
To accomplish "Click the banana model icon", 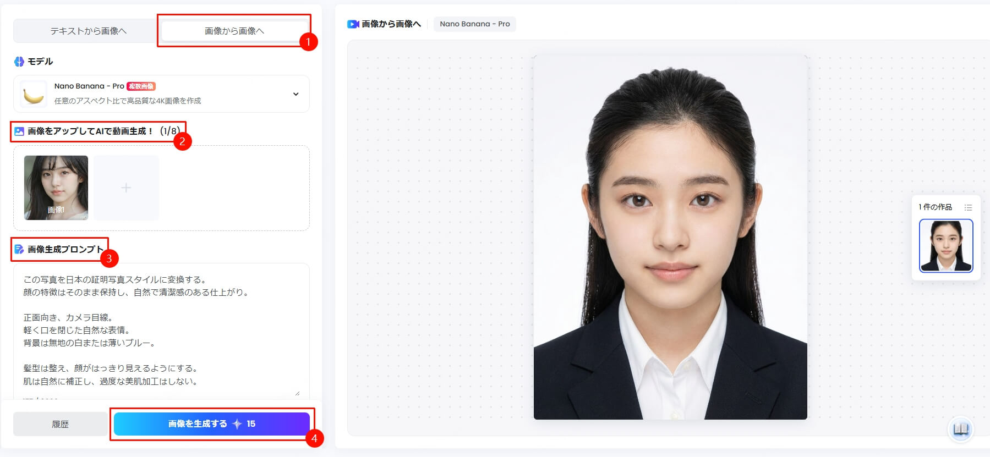I will (33, 95).
